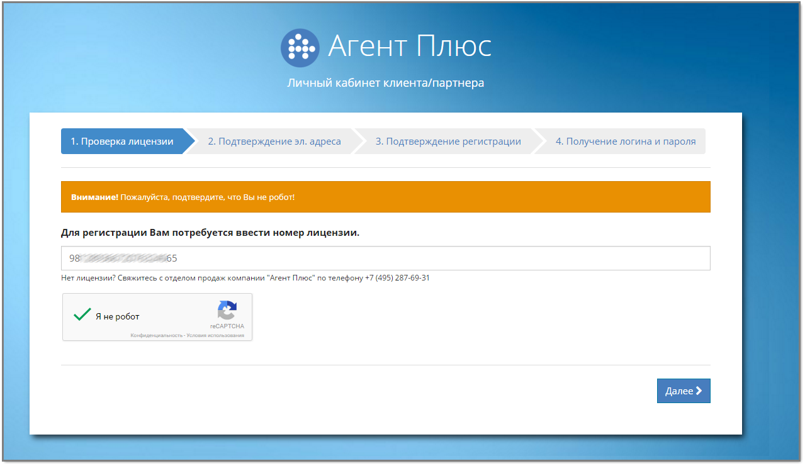Switch to '4. Получение логина и пароля' step
The image size is (805, 466).
click(x=626, y=141)
